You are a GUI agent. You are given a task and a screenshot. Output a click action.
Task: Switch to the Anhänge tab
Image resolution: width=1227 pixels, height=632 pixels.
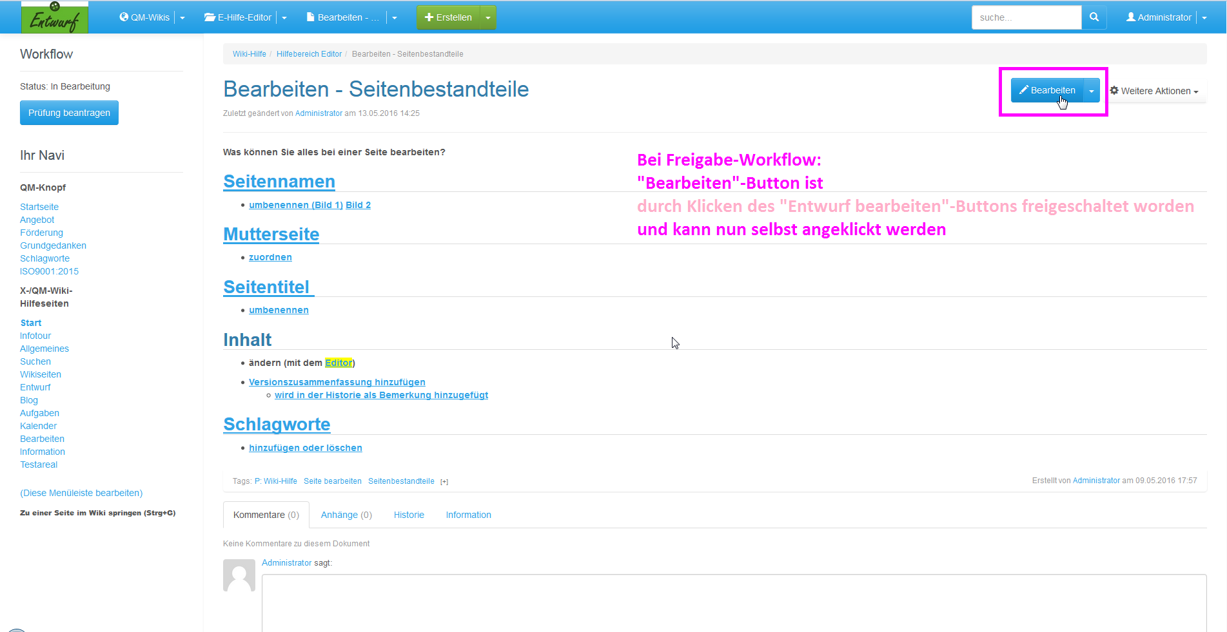(346, 515)
